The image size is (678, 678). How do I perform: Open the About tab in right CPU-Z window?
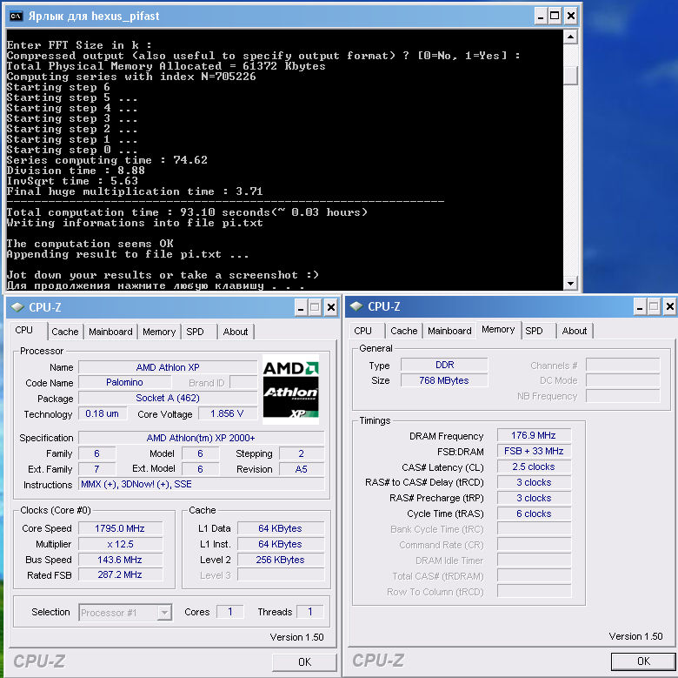(575, 331)
